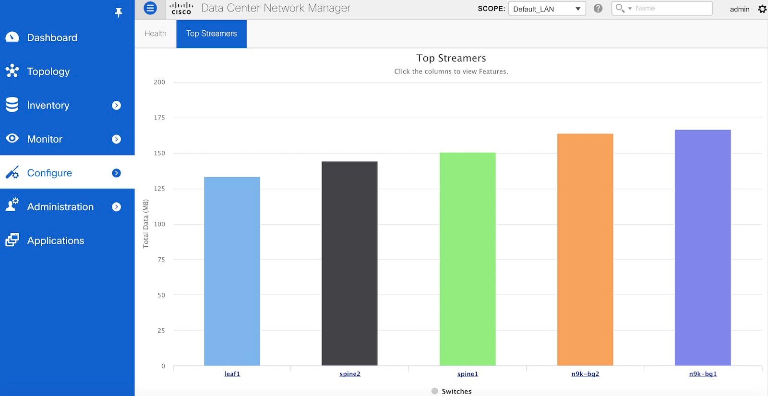
Task: Click the Monitor eye icon
Action: tap(12, 139)
